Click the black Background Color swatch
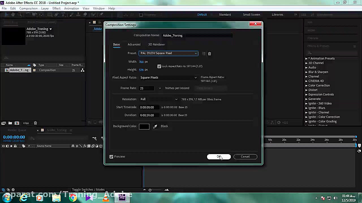Viewport: 362px width, 203px height. tap(144, 127)
